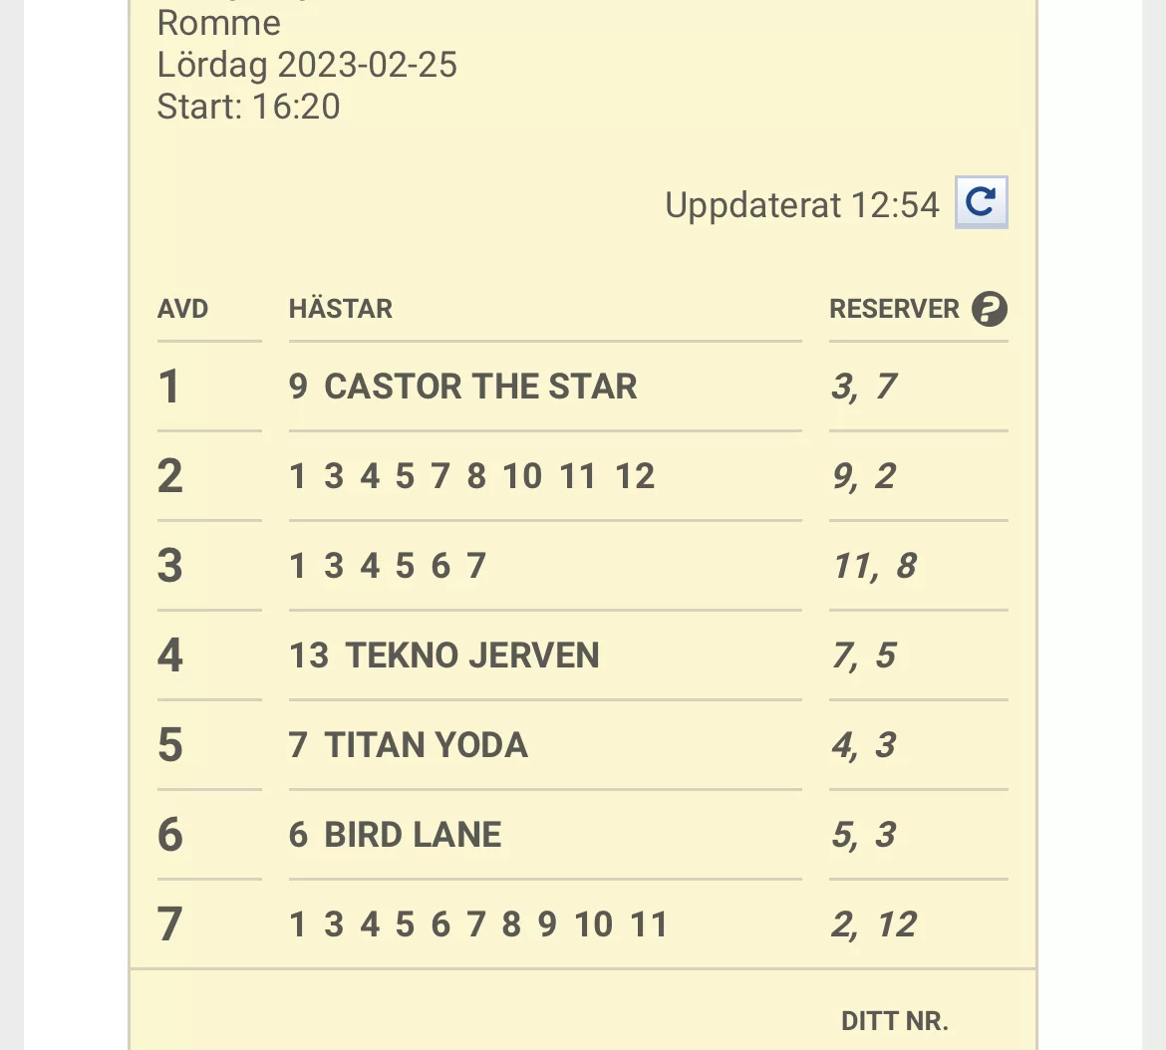
Task: Select 7 Titan Yoda in leg 5
Action: point(409,745)
